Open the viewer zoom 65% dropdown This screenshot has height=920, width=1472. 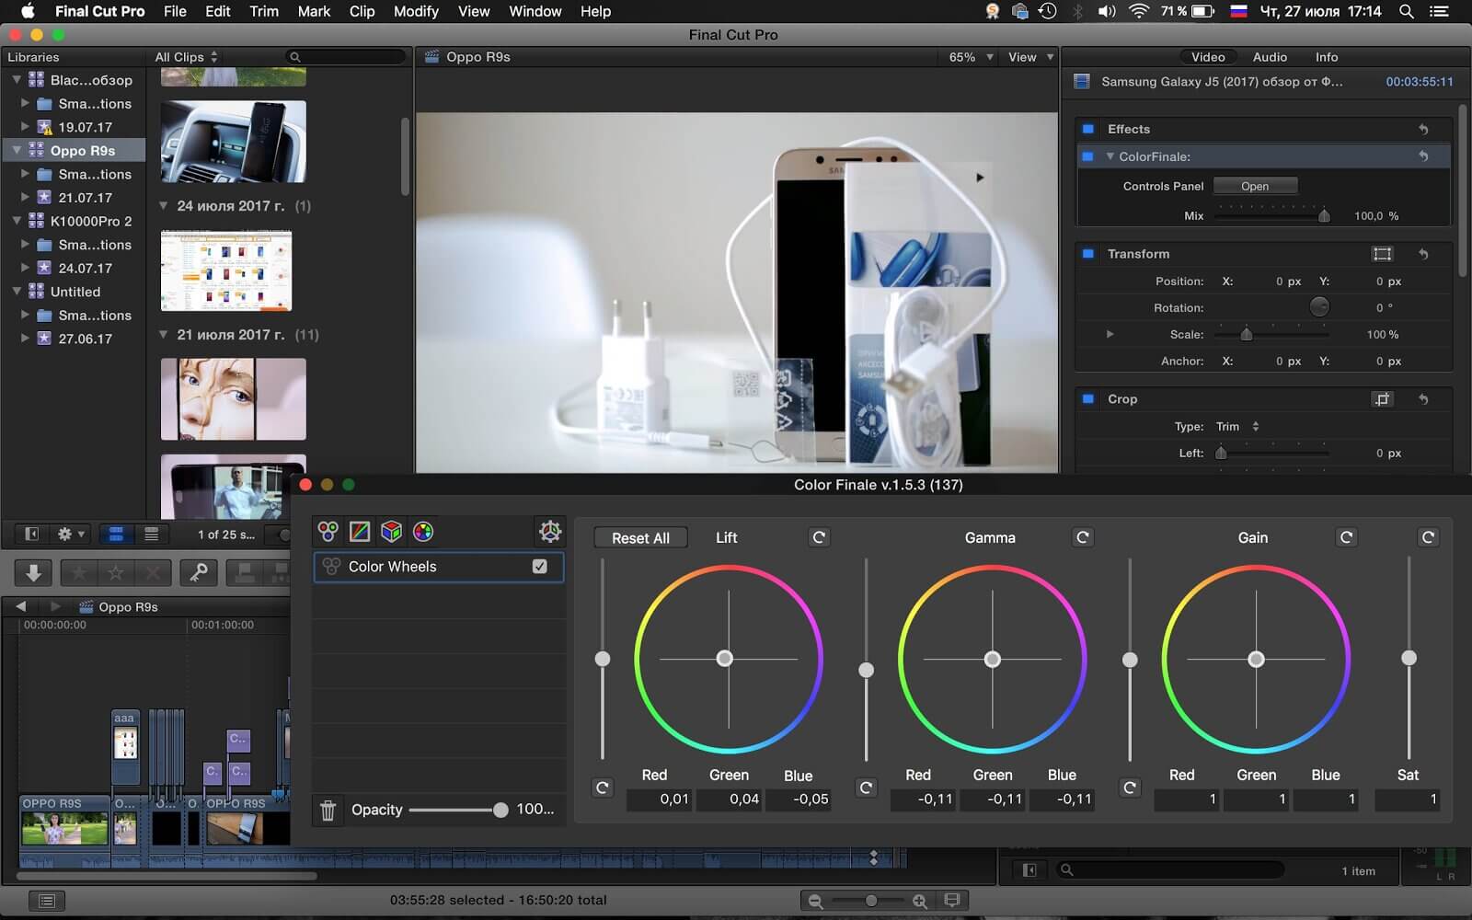tap(971, 57)
